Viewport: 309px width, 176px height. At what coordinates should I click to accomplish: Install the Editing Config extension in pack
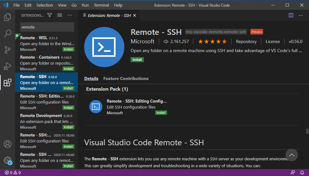coord(161,113)
